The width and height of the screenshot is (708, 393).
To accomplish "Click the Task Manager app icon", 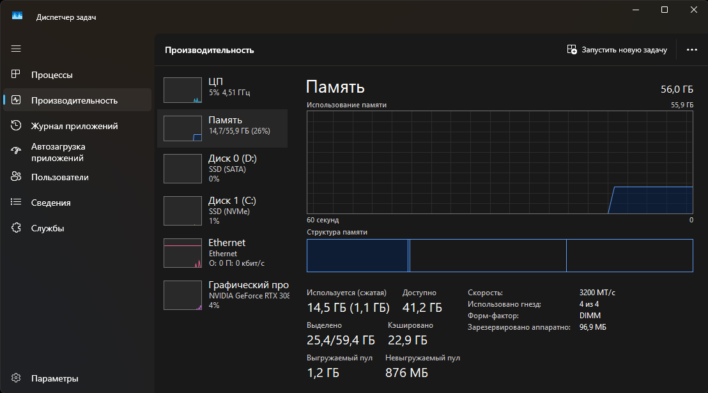I will pos(17,17).
